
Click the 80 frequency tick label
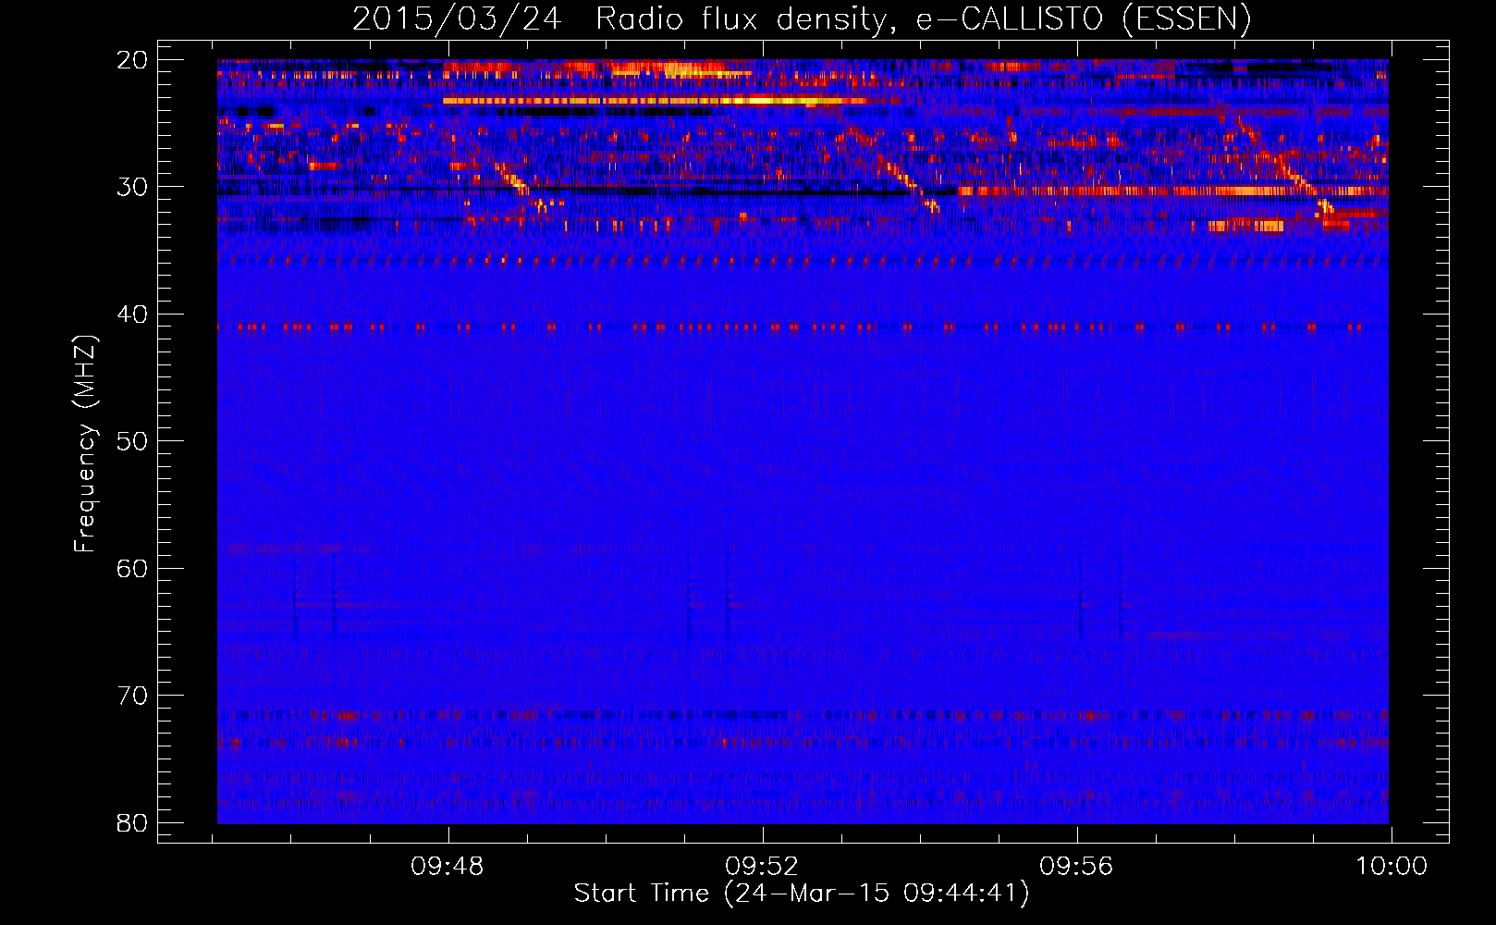[x=132, y=823]
